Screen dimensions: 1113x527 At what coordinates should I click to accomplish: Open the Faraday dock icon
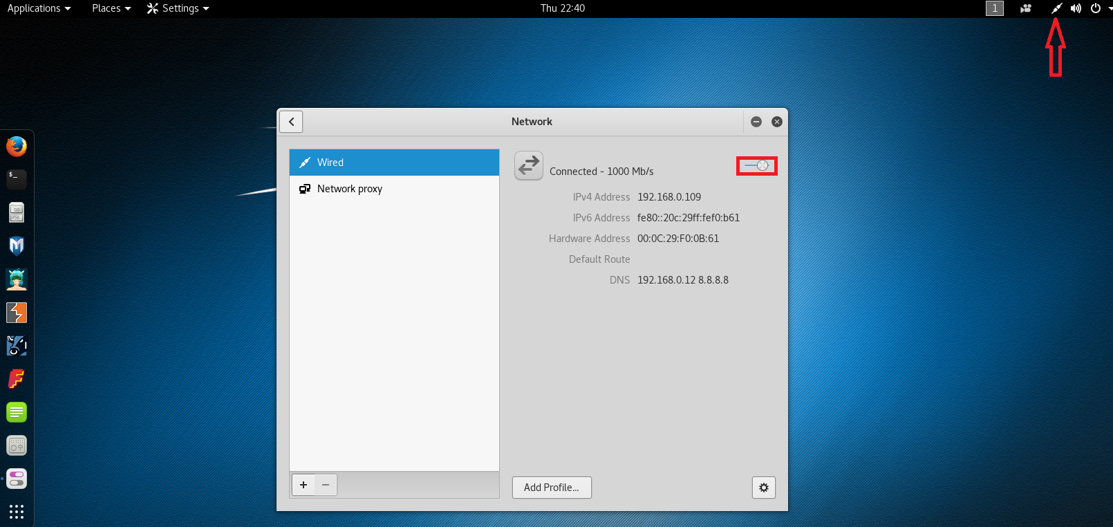17,379
